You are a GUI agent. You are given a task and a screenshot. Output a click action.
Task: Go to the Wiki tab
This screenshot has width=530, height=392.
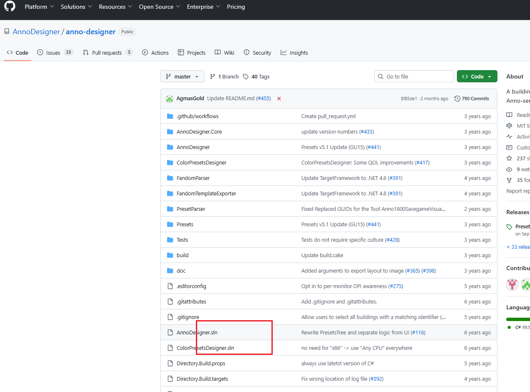click(x=224, y=53)
